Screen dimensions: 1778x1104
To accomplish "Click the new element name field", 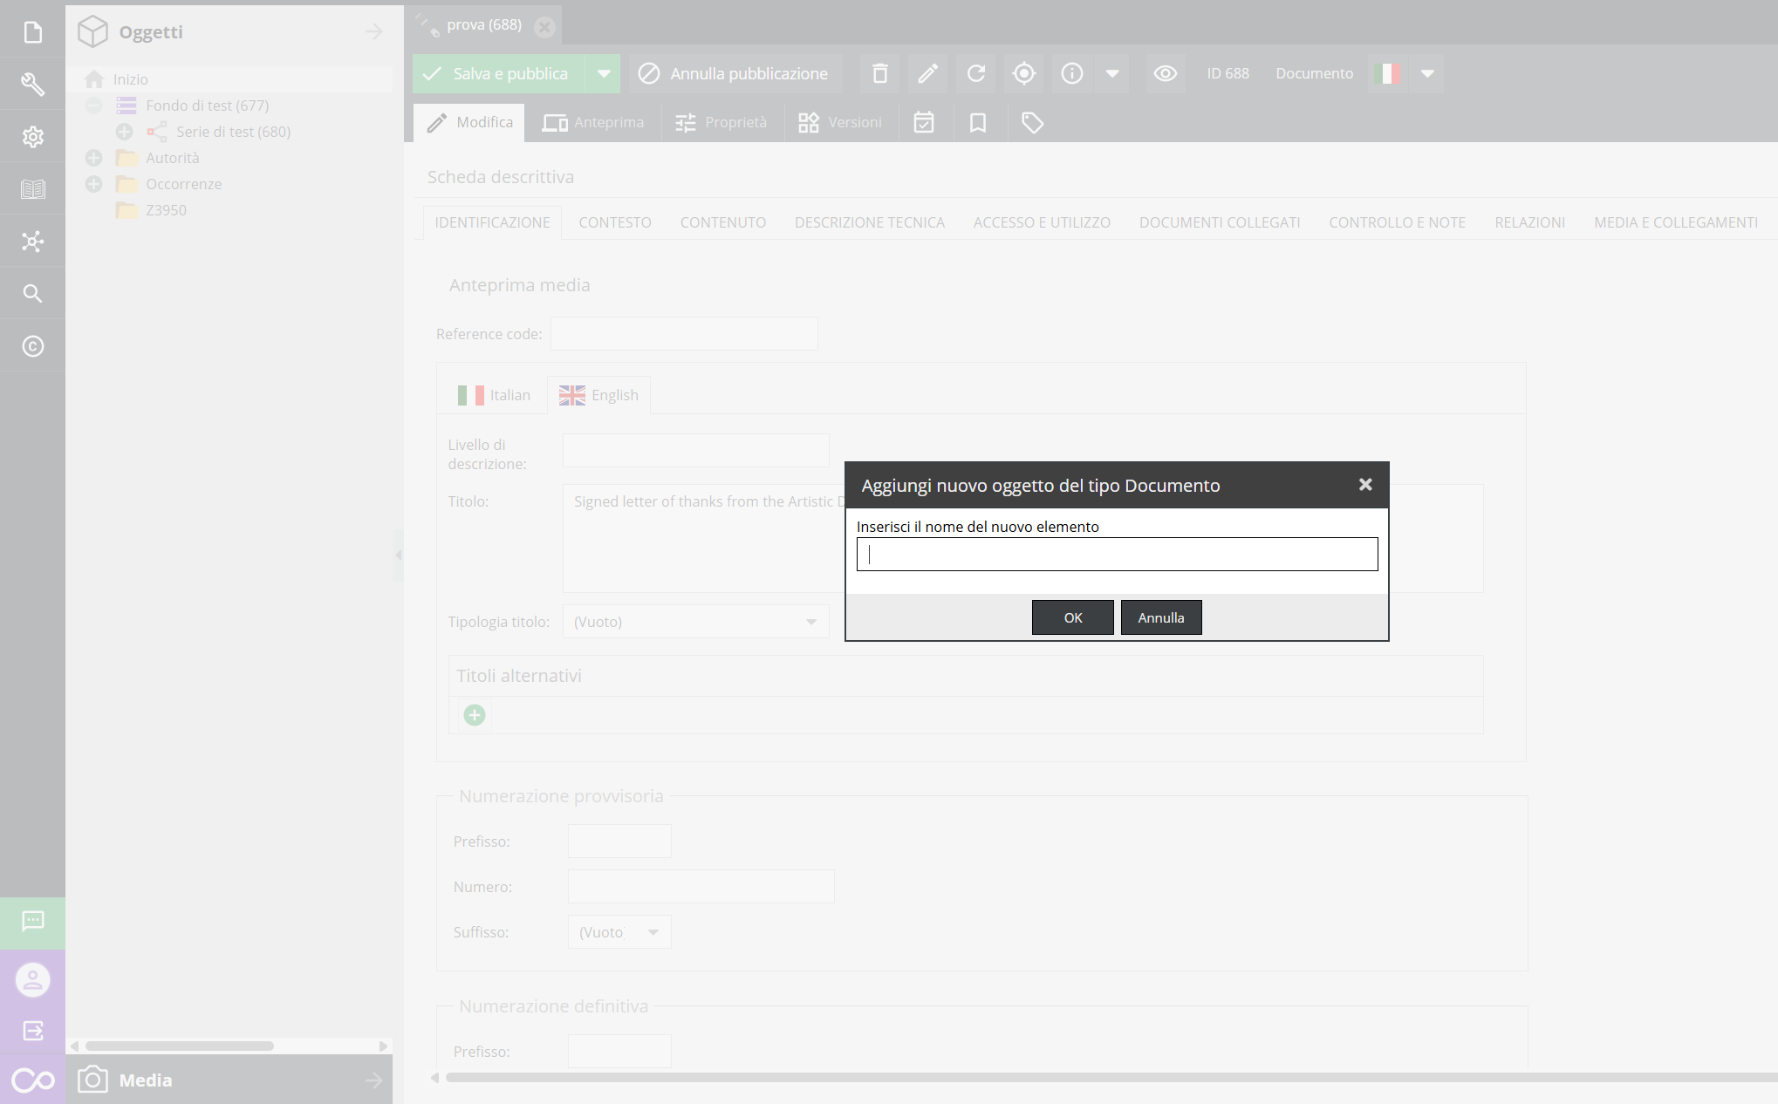I will point(1118,555).
